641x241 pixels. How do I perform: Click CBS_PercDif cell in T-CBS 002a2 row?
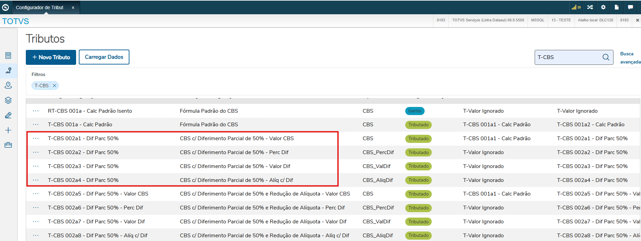pos(378,152)
